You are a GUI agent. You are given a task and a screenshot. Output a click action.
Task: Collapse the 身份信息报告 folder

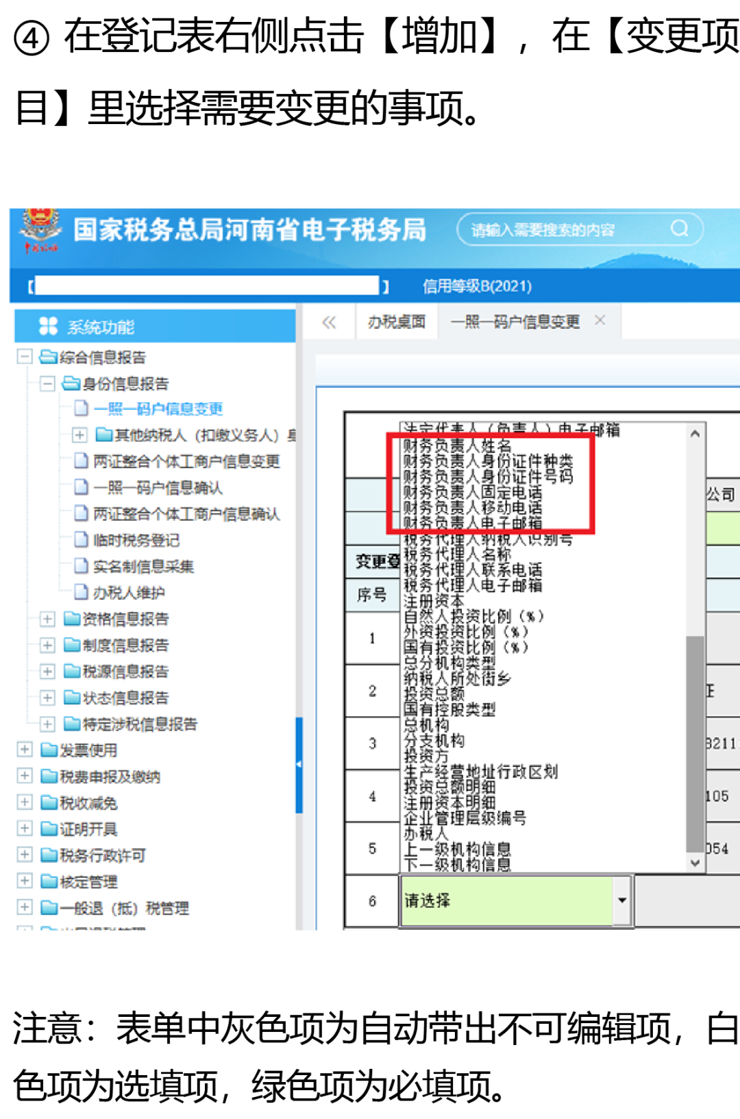coord(47,383)
